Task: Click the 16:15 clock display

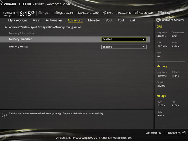Action: tap(23, 14)
